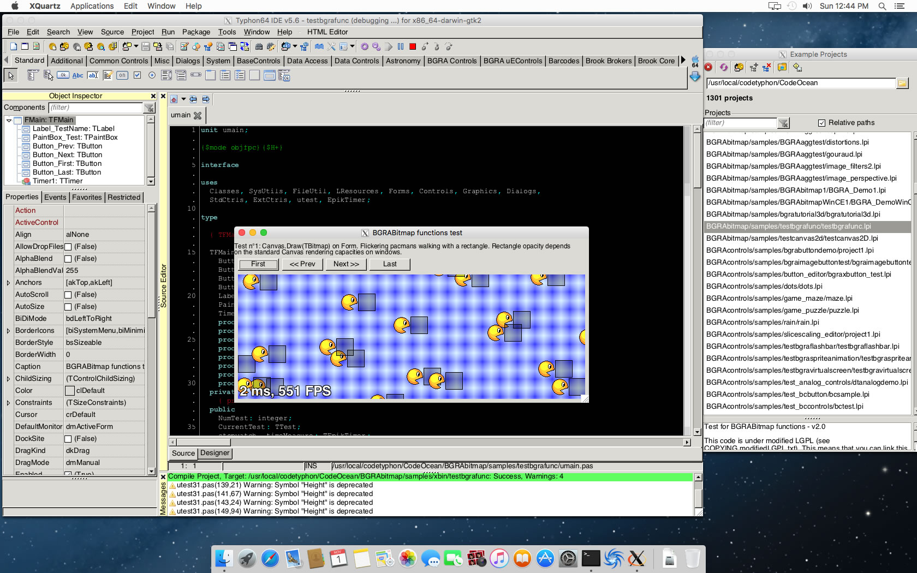Click the '<< Prev' button
917x573 pixels.
click(302, 264)
